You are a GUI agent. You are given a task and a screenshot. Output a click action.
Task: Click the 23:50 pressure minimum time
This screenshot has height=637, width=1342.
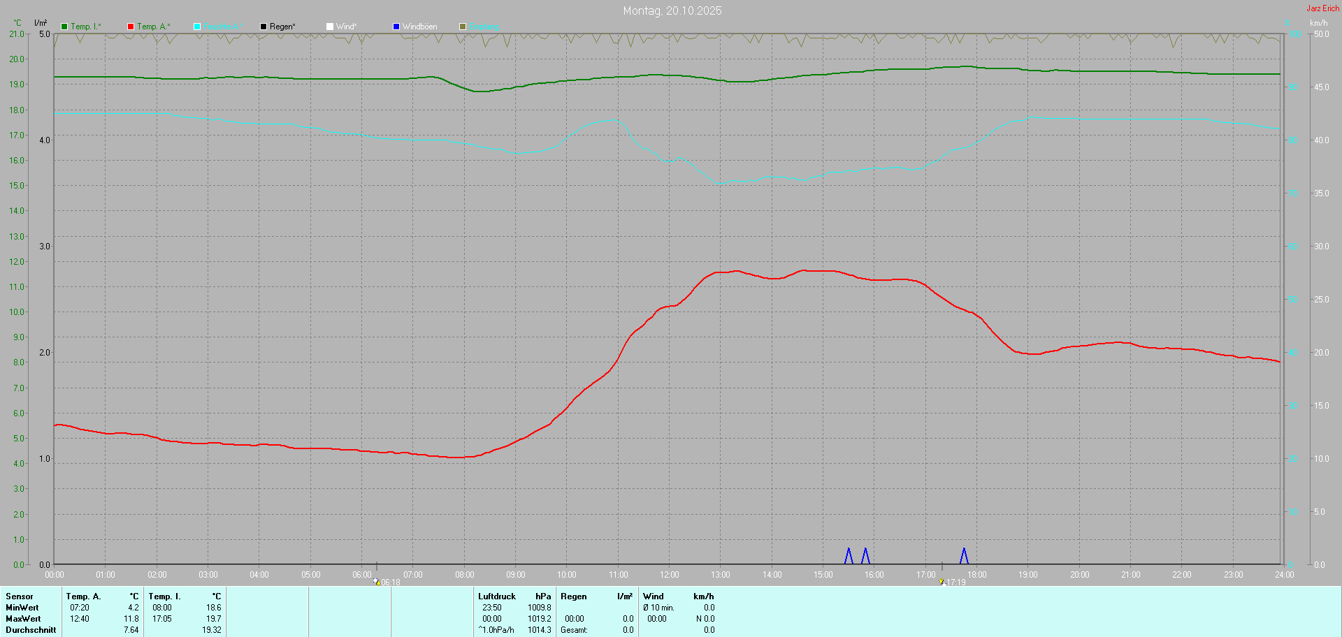(492, 608)
